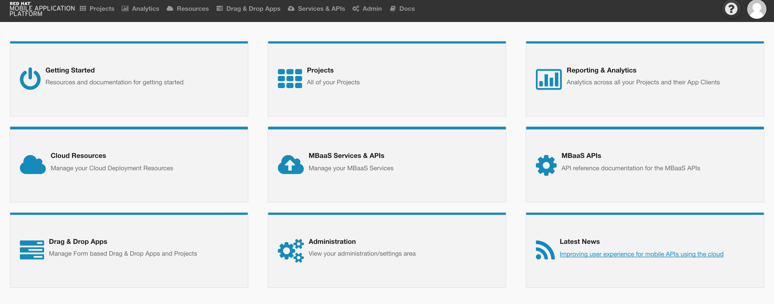Open Analytics in the top navigation
774x304 pixels.
[145, 8]
